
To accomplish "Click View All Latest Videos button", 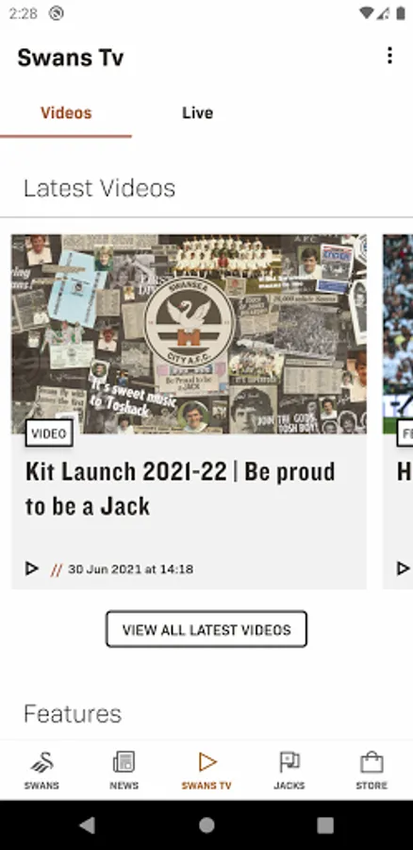I will [x=206, y=629].
